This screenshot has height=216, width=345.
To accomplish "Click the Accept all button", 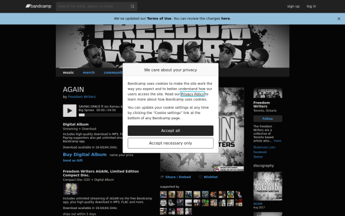I will click(170, 131).
